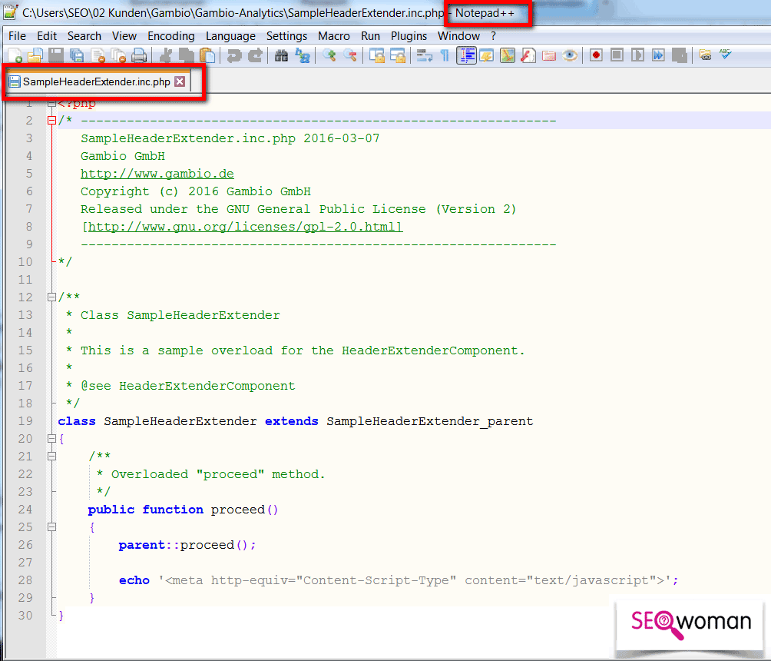The image size is (771, 661).
Task: Open the User Defined Language dialog icon
Action: [x=486, y=55]
